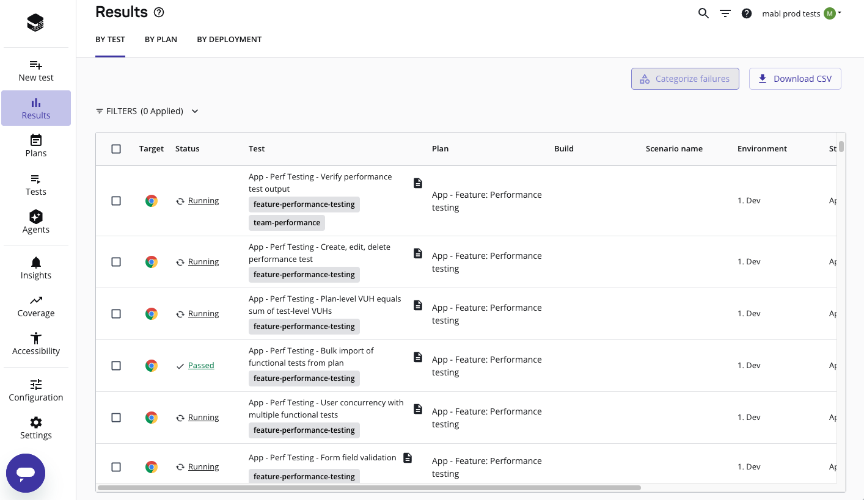Open Coverage trend icon in sidebar
Screen dimensions: 864x500
pos(36,300)
